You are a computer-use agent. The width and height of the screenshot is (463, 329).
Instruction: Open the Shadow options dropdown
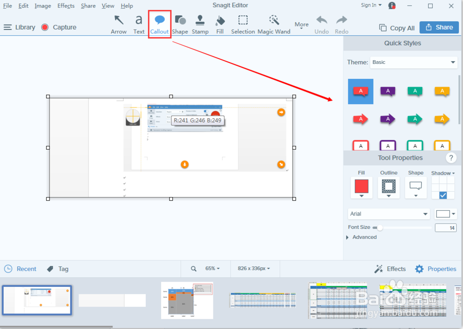coord(443,173)
